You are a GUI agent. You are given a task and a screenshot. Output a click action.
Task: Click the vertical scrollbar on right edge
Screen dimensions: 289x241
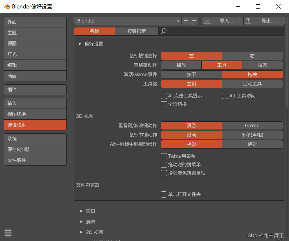click(287, 62)
